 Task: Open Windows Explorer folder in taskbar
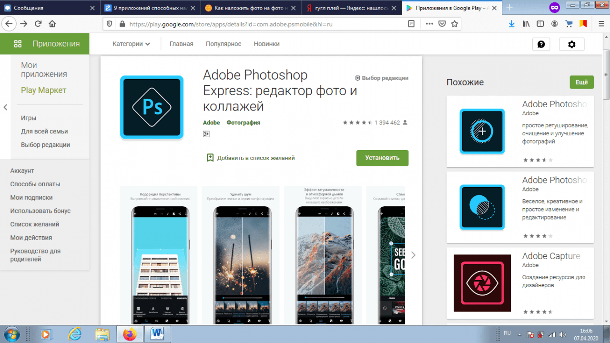tap(102, 334)
